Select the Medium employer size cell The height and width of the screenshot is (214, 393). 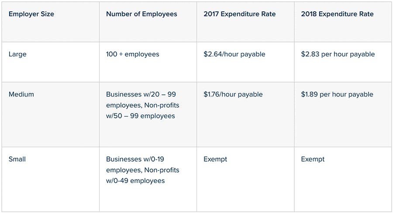click(x=21, y=94)
